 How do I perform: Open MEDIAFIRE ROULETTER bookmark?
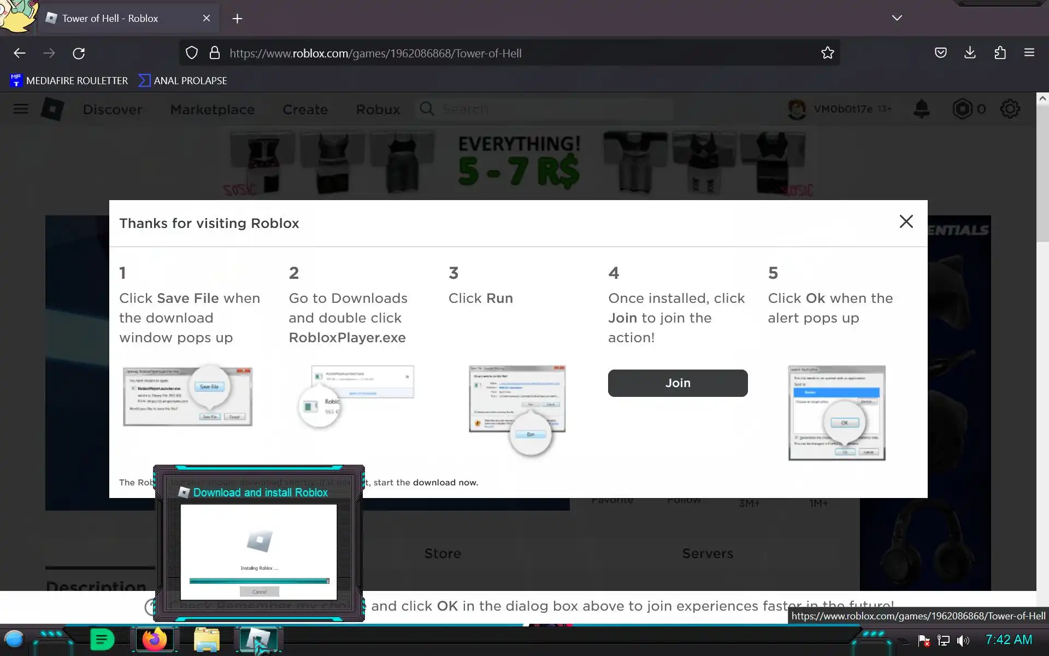pos(69,80)
